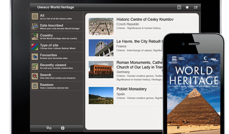Viewport: 229px width, 134px height.
Task: Select the Type of site menu item
Action: point(57,47)
